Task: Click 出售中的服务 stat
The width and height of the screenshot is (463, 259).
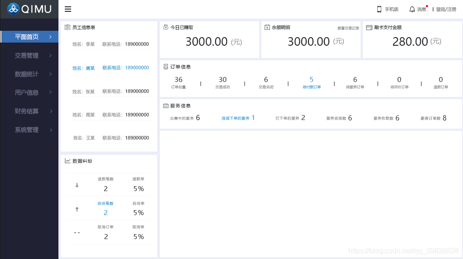Action: point(185,118)
